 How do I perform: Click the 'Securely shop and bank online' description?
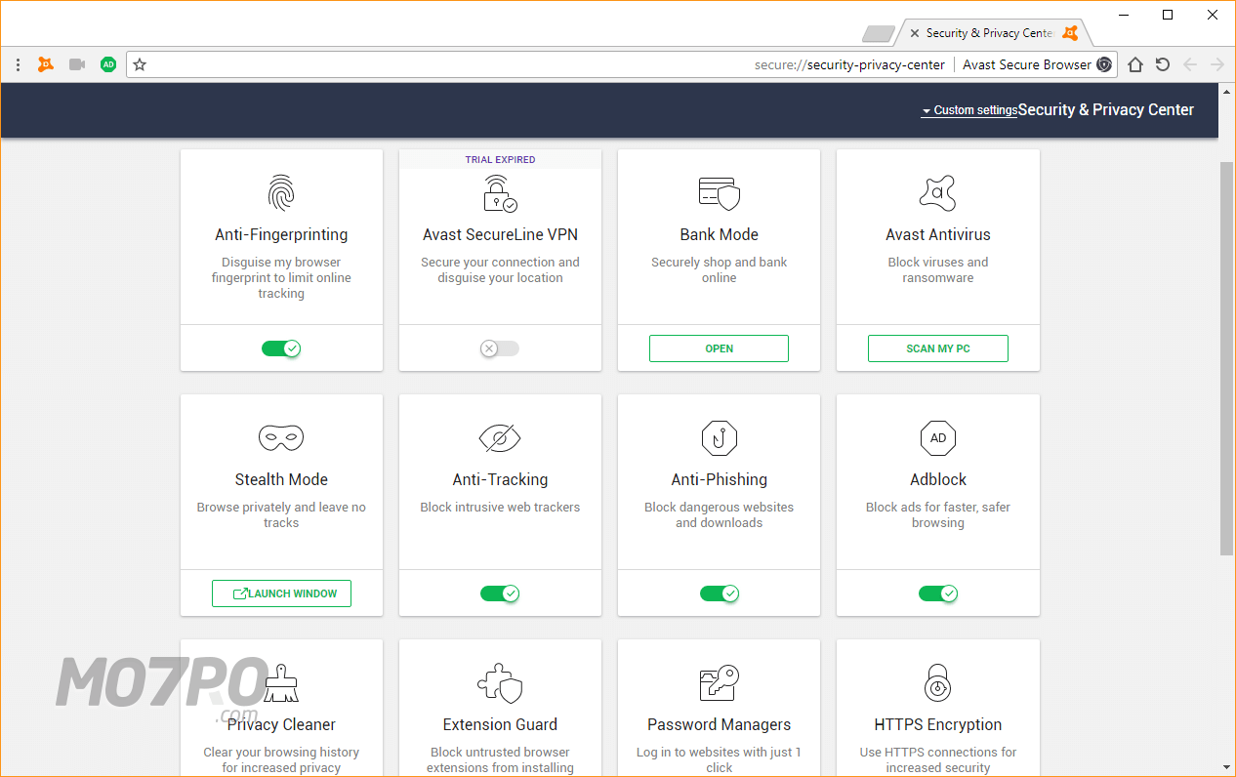[720, 270]
